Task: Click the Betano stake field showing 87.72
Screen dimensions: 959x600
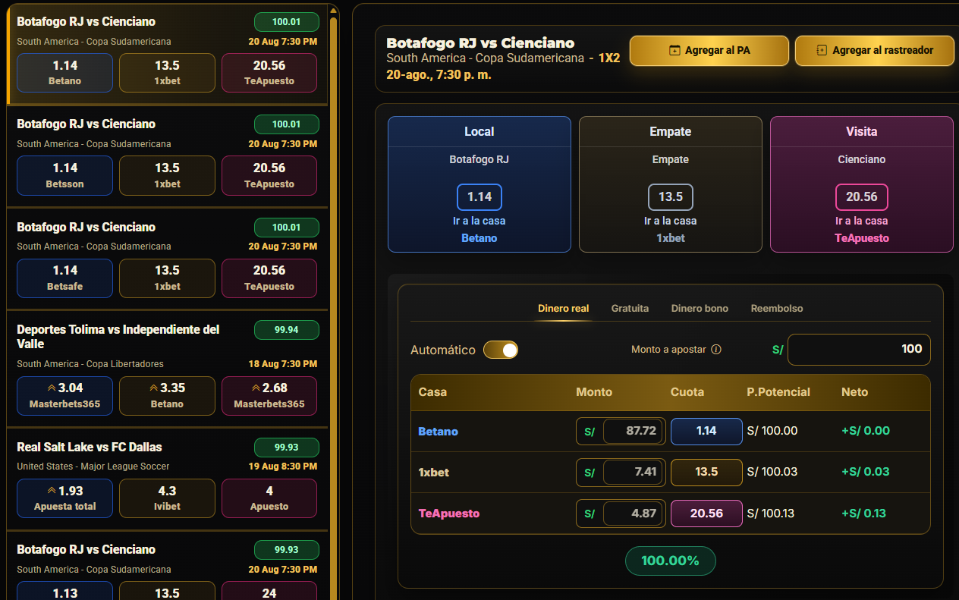Action: (633, 431)
